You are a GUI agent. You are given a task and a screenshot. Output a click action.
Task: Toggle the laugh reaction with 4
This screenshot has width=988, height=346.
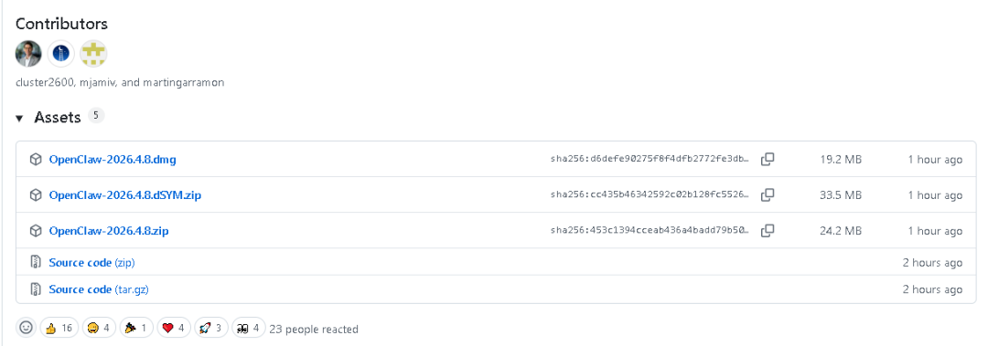click(x=98, y=328)
